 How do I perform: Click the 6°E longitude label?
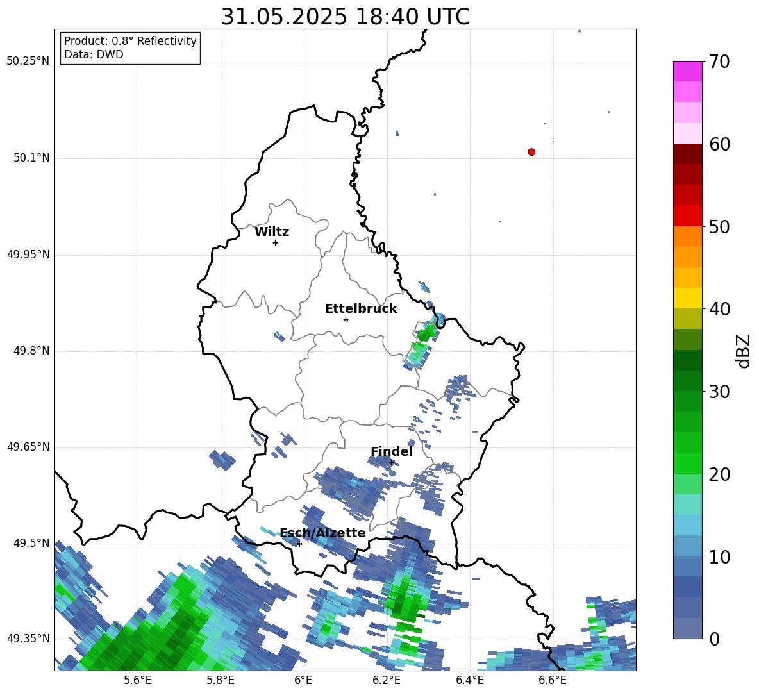[x=303, y=680]
